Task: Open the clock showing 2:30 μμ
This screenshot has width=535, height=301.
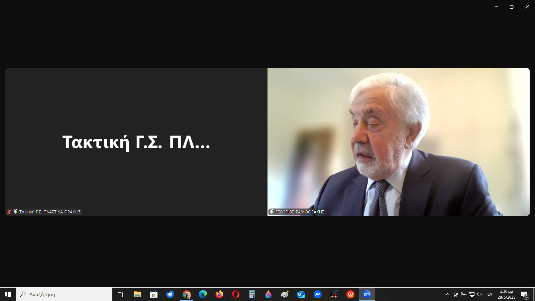Action: (x=506, y=294)
